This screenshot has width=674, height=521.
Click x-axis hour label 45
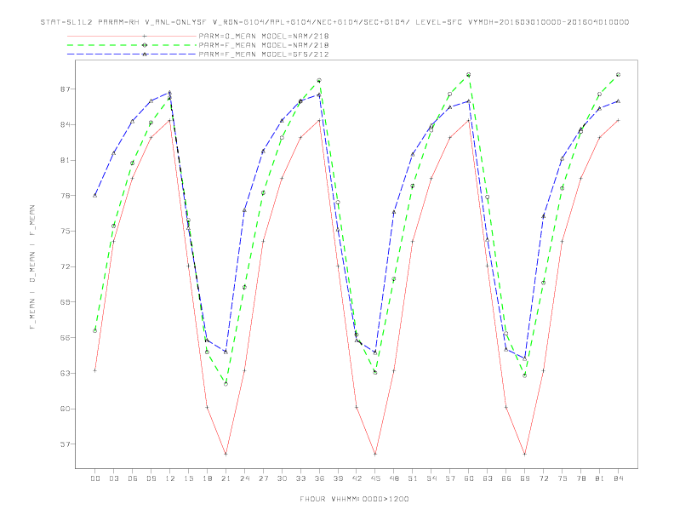tap(375, 478)
